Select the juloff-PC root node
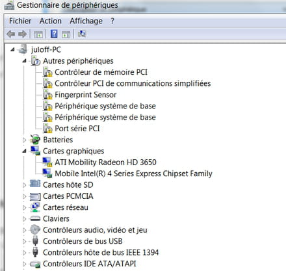Image resolution: width=286 pixels, height=271 pixels. (46, 49)
